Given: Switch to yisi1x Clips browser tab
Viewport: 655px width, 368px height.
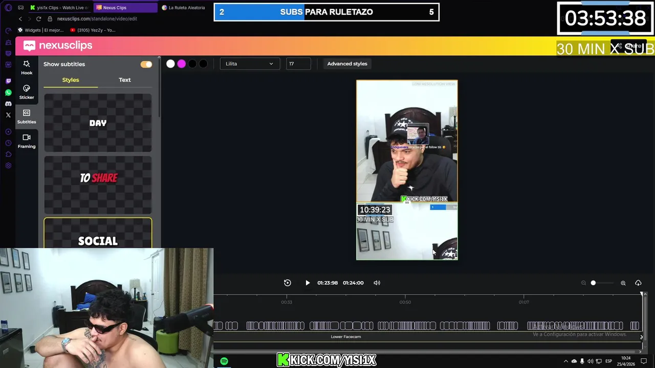Looking at the screenshot, I should click(59, 8).
